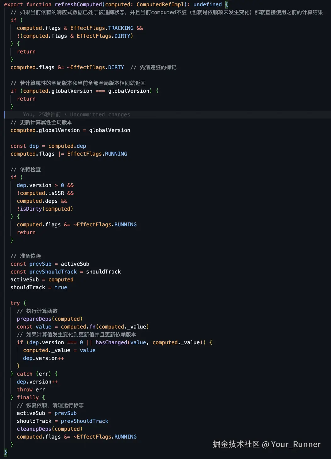Click the catch (err) line
Image resolution: width=331 pixels, height=459 pixels.
(x=34, y=374)
